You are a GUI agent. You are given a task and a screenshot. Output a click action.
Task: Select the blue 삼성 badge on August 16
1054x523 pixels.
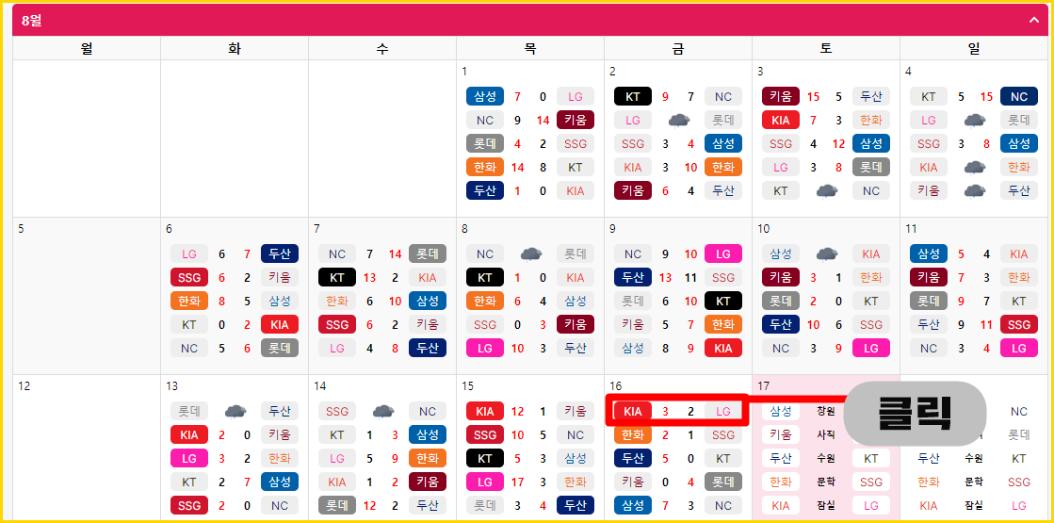pyautogui.click(x=633, y=505)
